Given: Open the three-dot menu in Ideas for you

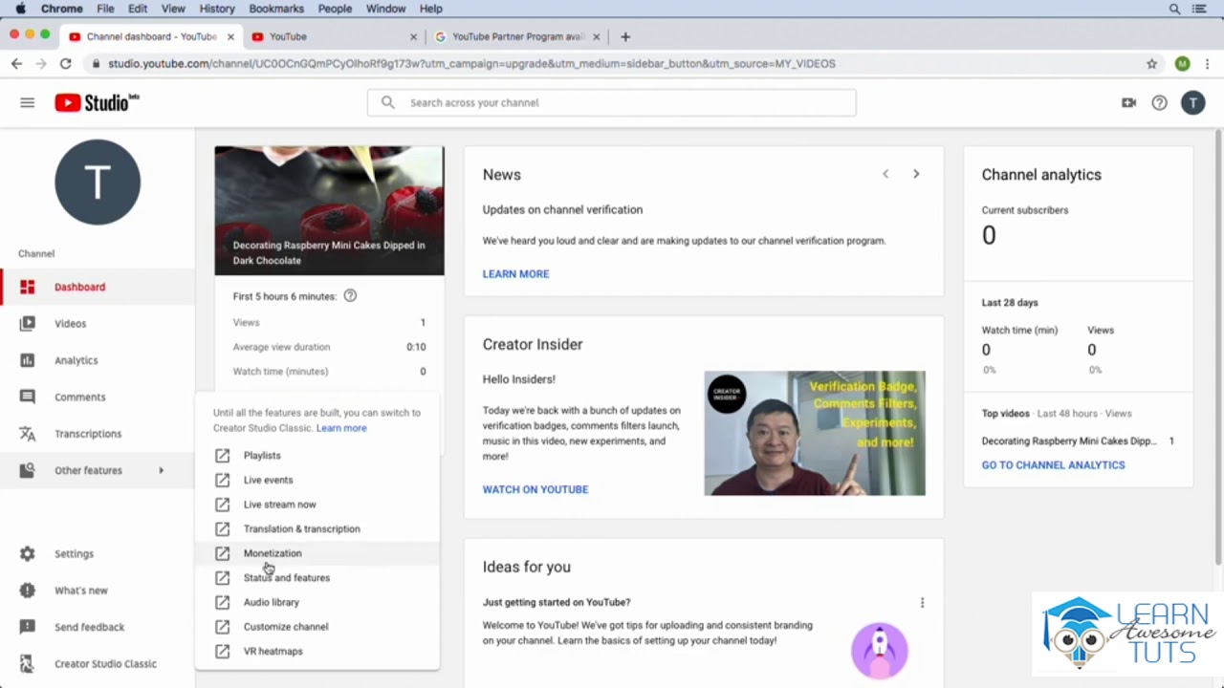Looking at the screenshot, I should pos(922,603).
